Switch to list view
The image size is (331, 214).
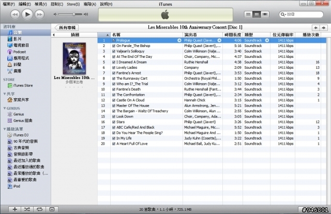(248, 14)
